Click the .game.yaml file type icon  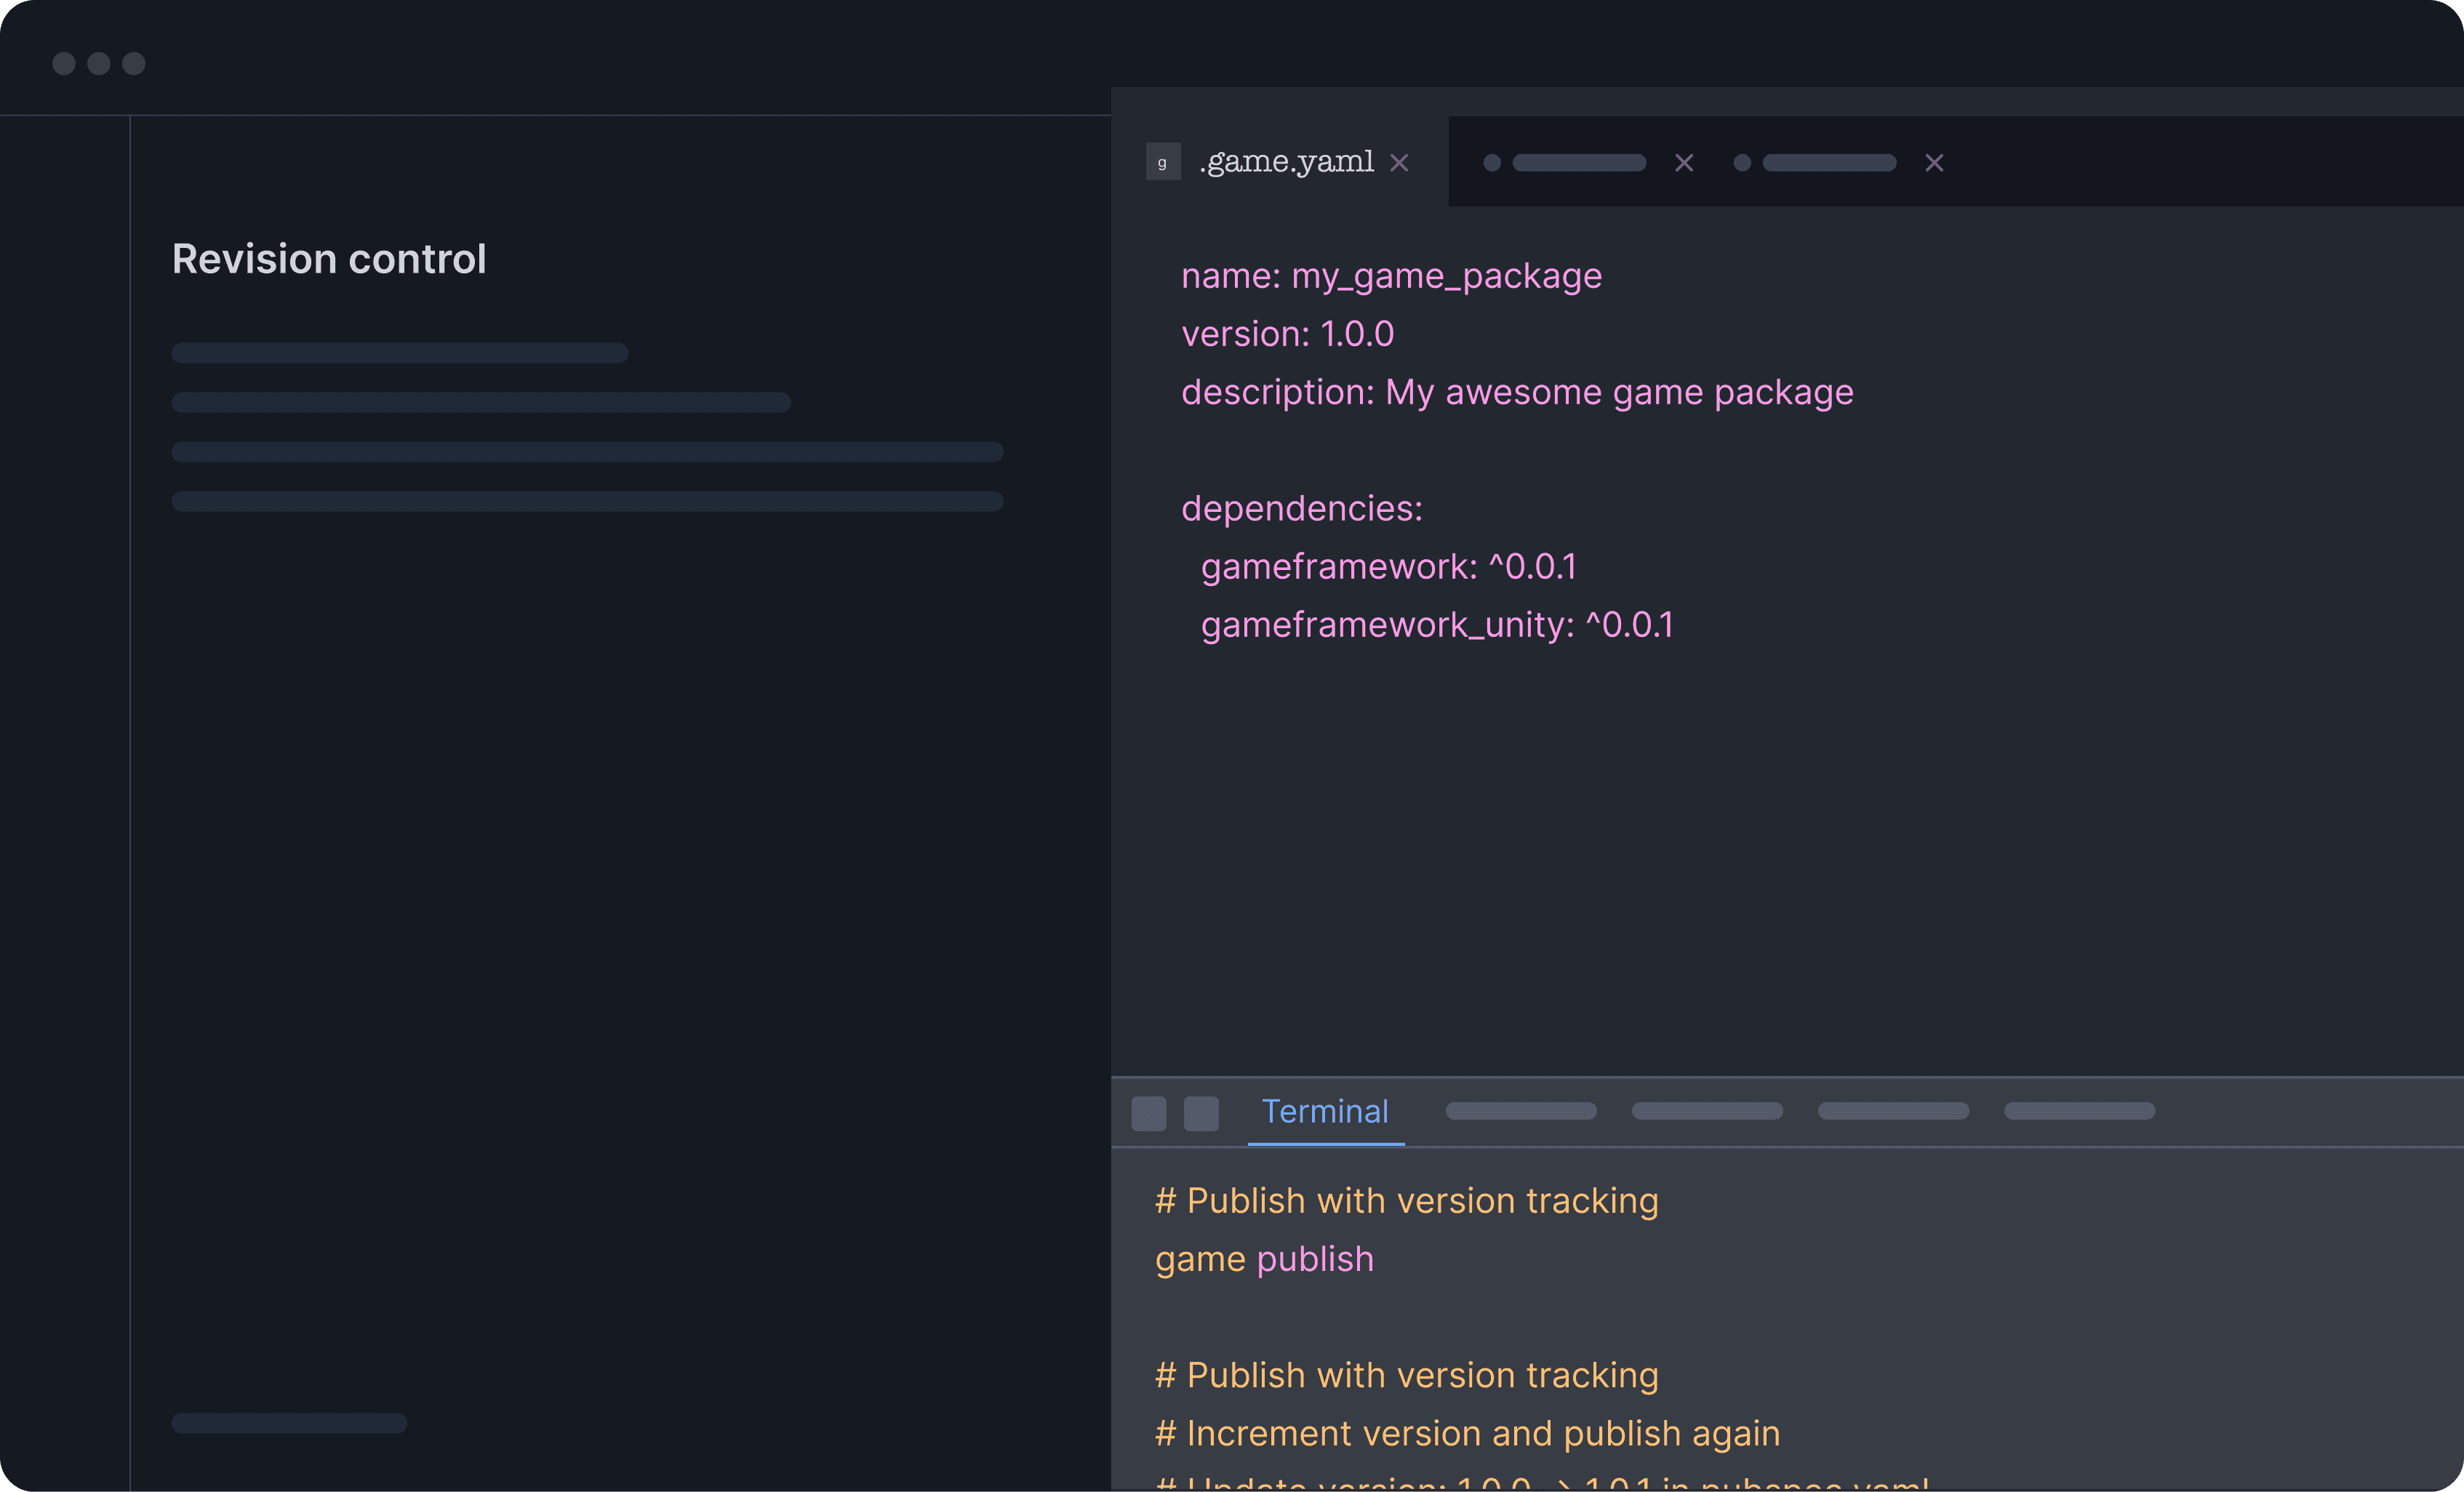point(1162,162)
